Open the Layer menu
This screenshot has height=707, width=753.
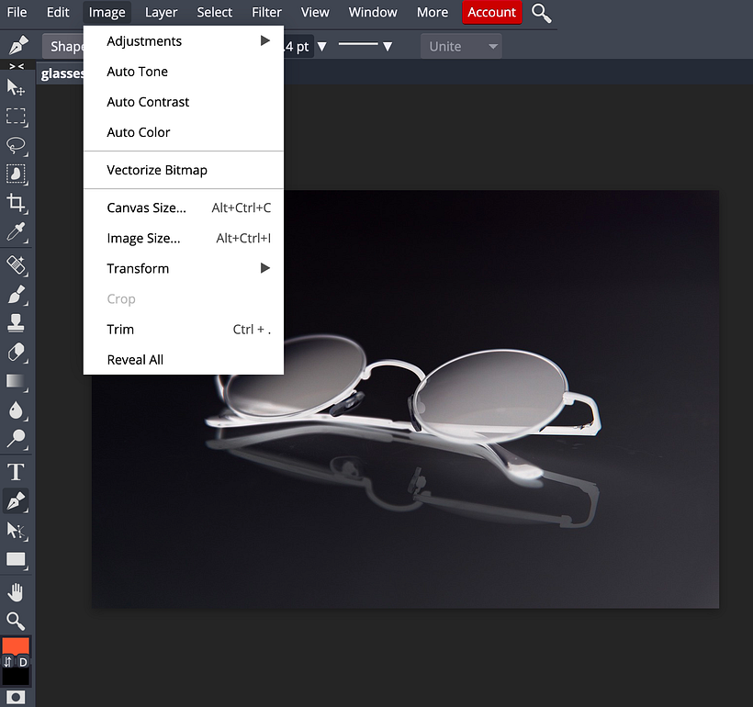point(161,12)
